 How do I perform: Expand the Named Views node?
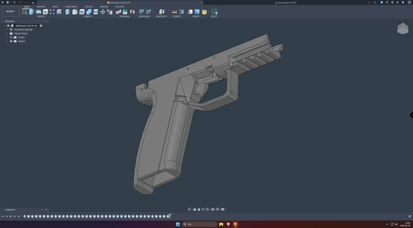[7, 34]
